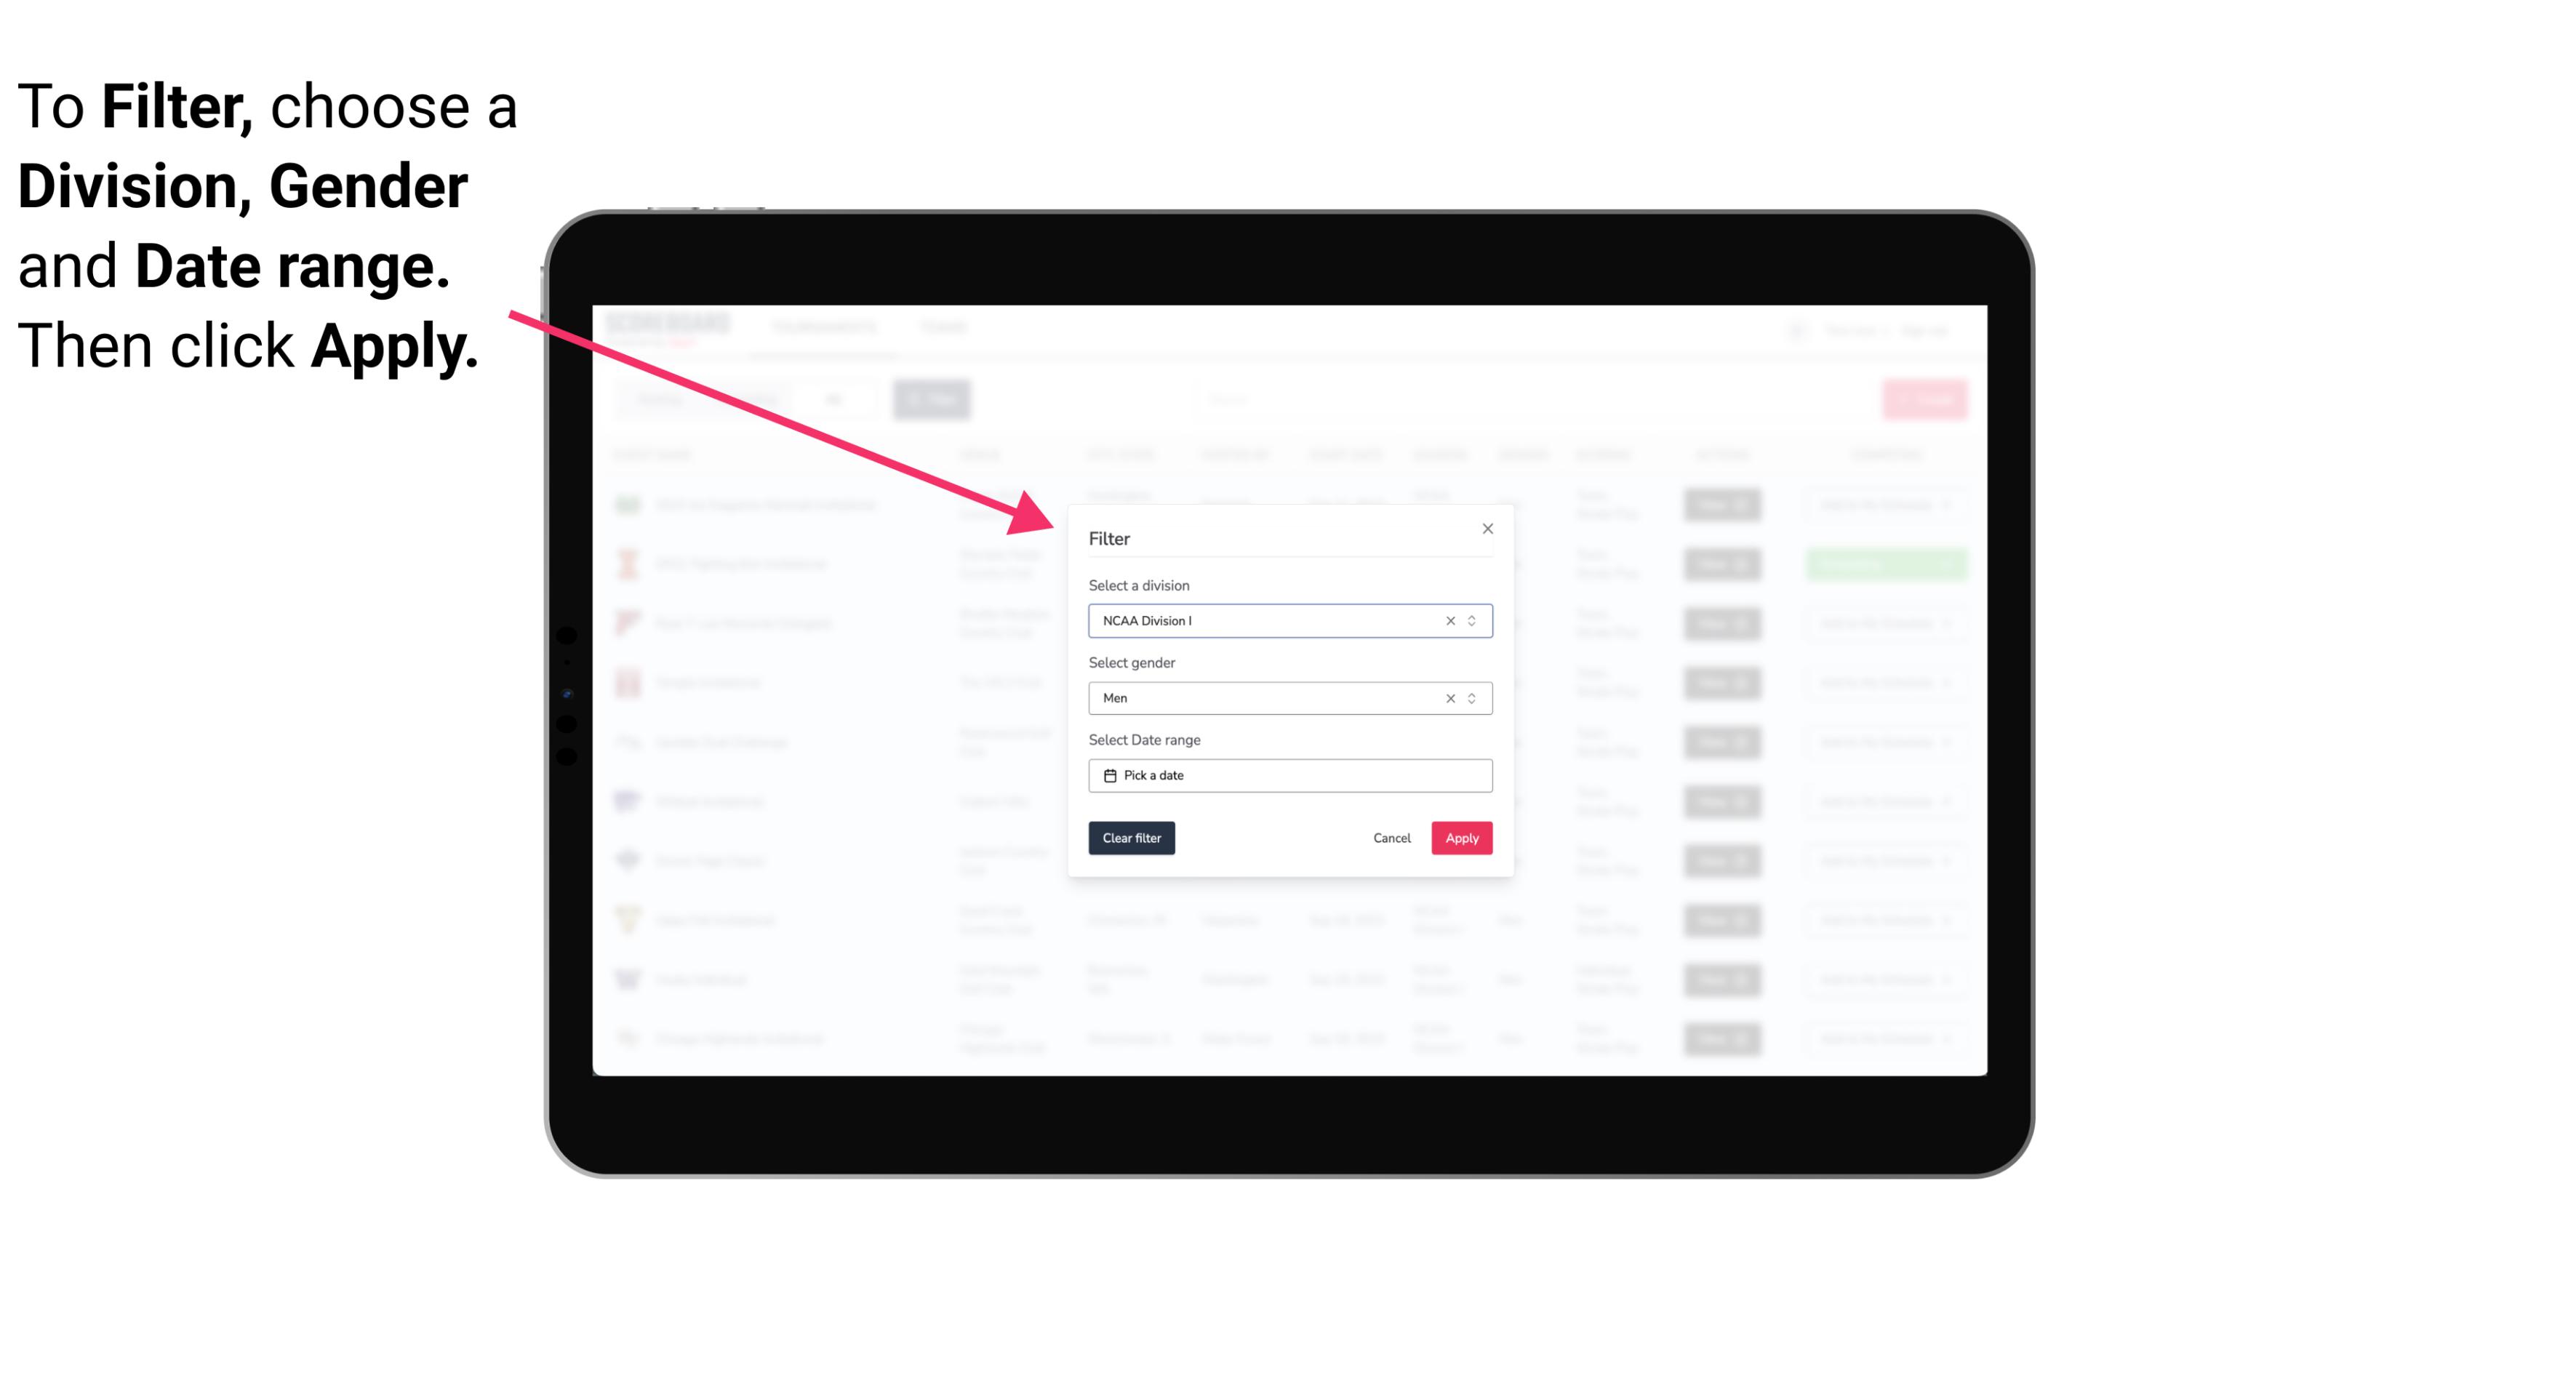Click the Apply button to confirm filters
Viewport: 2576px width, 1386px height.
click(x=1461, y=838)
